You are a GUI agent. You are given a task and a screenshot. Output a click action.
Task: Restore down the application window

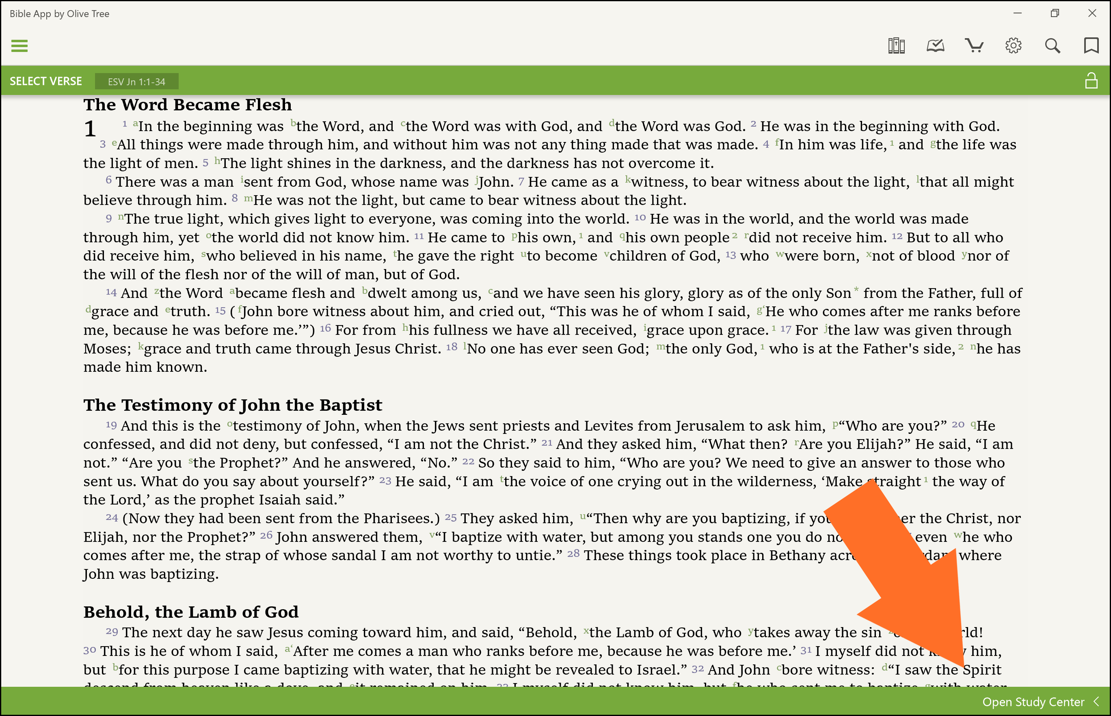pos(1054,13)
